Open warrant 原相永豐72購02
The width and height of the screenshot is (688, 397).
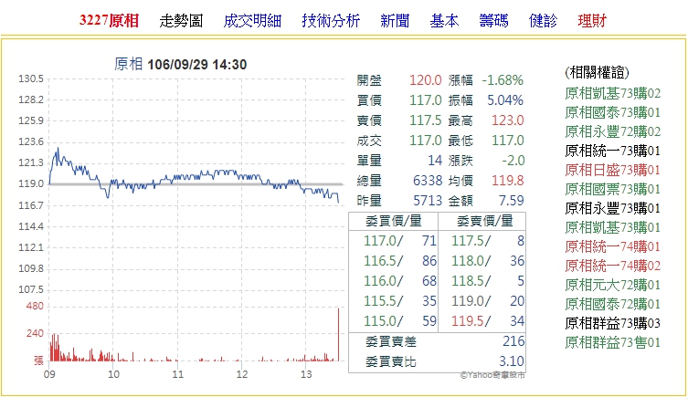[x=612, y=131]
